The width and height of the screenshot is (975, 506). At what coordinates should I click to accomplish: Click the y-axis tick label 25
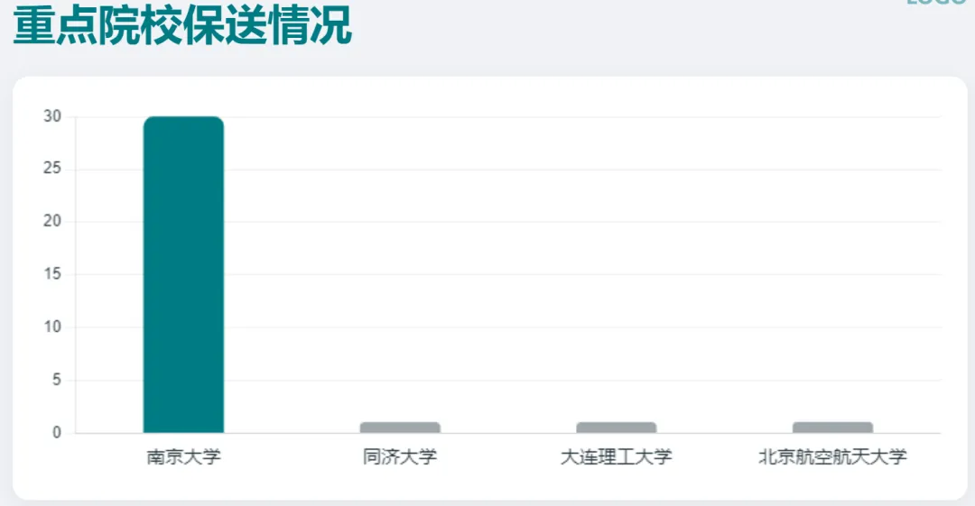pyautogui.click(x=52, y=169)
